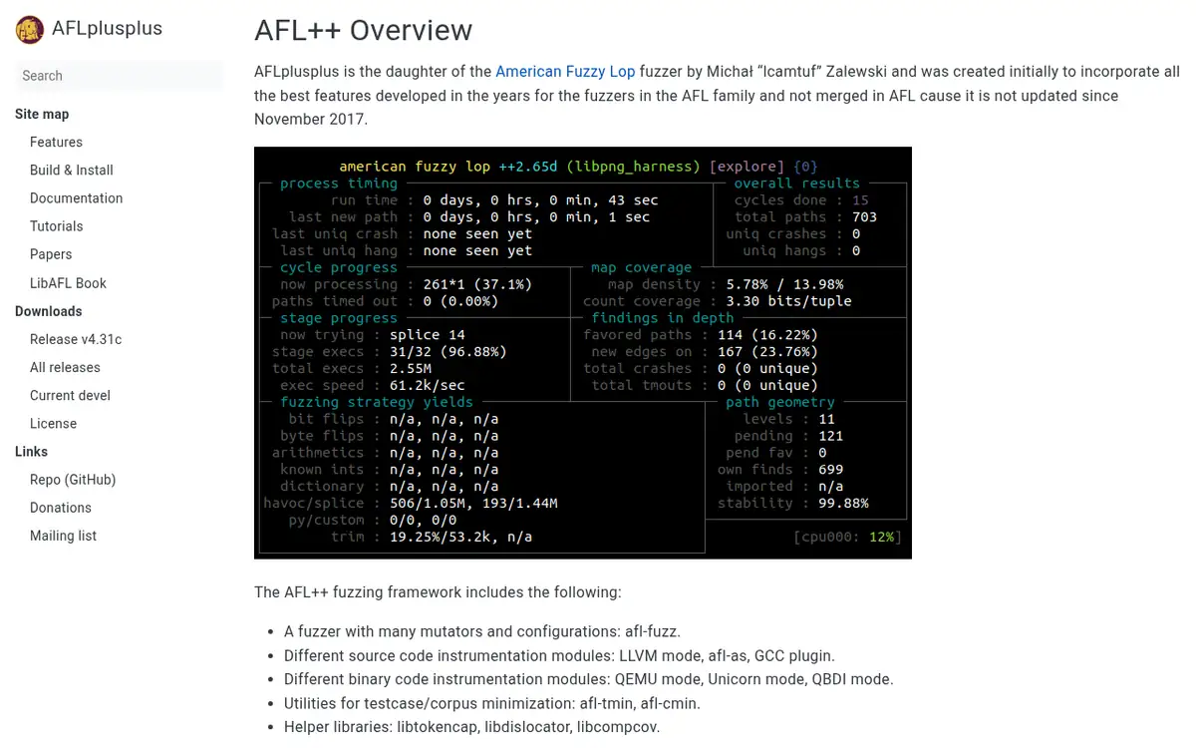The width and height of the screenshot is (1196, 748).
Task: Click the bullet about LLVM mode instrumentation
Action: (559, 655)
